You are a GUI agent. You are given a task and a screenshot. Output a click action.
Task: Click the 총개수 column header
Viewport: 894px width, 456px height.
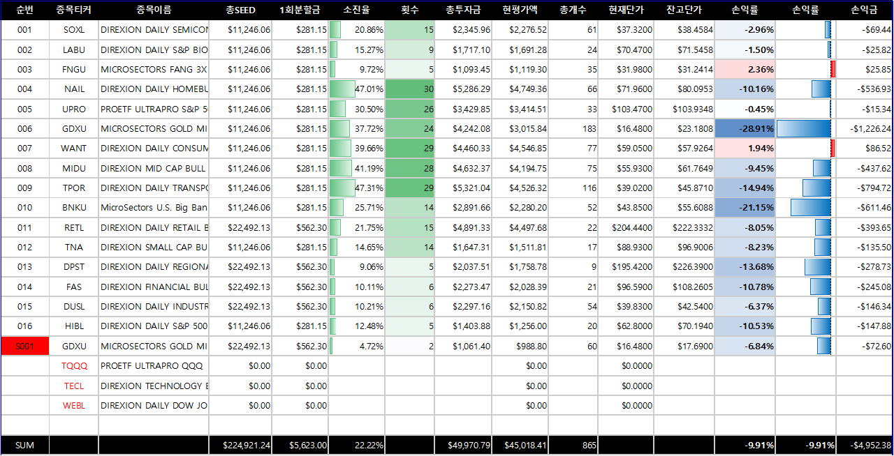pyautogui.click(x=573, y=10)
